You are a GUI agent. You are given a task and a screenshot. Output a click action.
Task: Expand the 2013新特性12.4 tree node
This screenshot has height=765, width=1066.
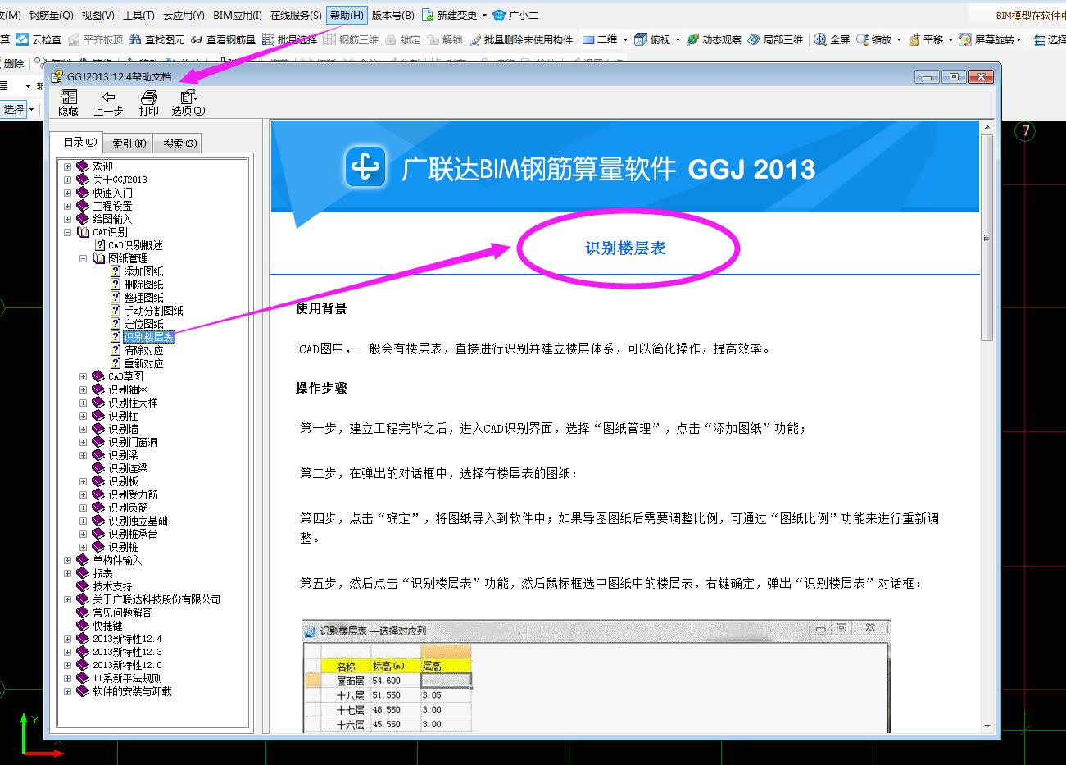point(67,639)
